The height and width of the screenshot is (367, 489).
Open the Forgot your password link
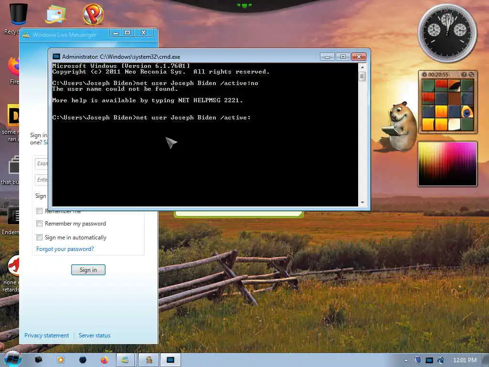65,249
